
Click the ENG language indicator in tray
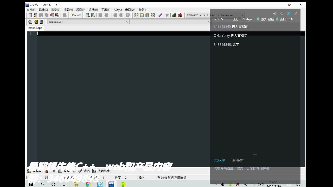260,184
